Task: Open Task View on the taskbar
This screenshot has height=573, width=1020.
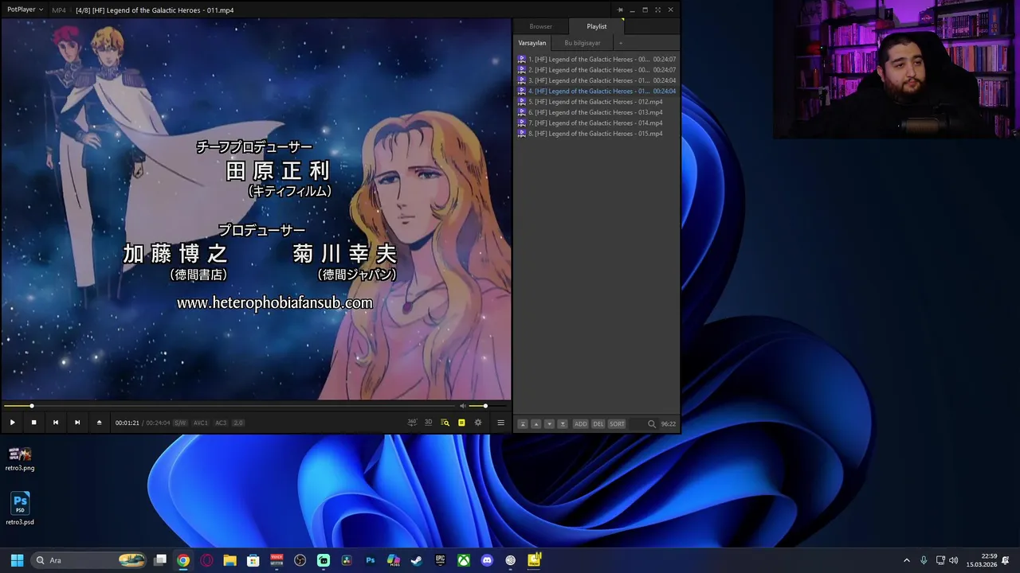Action: point(160,560)
